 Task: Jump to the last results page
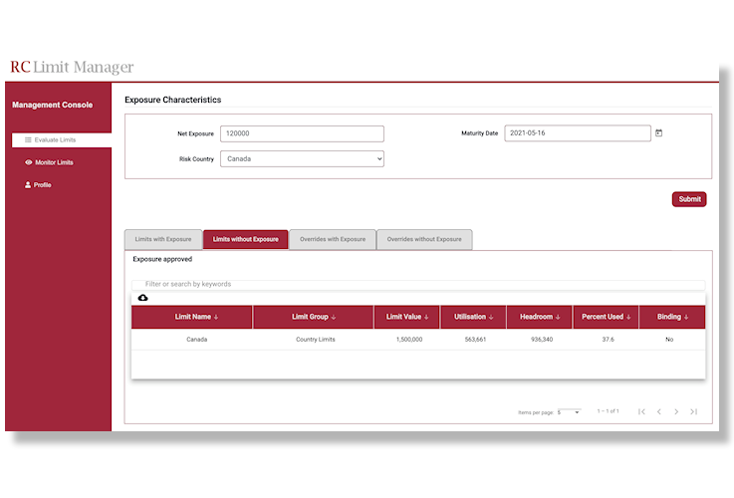click(x=693, y=411)
